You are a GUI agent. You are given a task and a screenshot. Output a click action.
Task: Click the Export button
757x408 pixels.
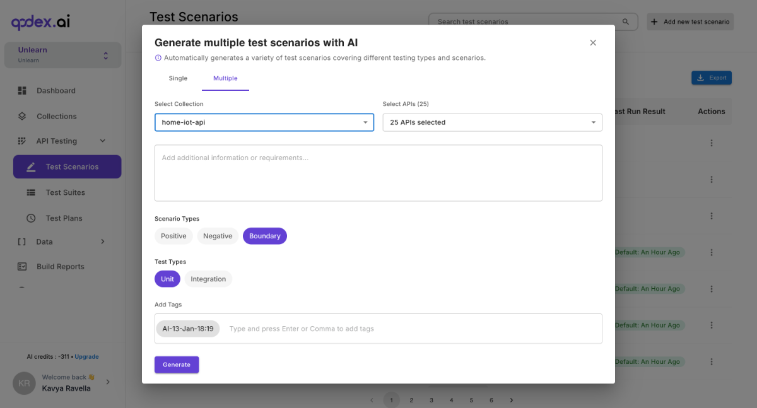pyautogui.click(x=712, y=78)
